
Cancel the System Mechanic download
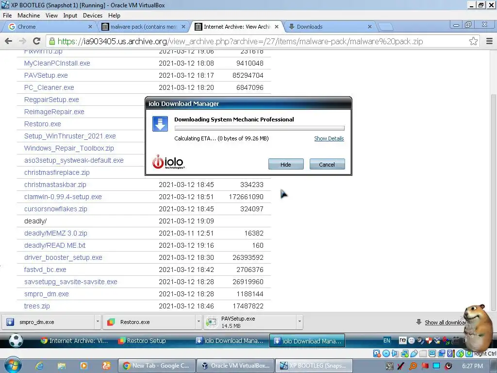327,164
